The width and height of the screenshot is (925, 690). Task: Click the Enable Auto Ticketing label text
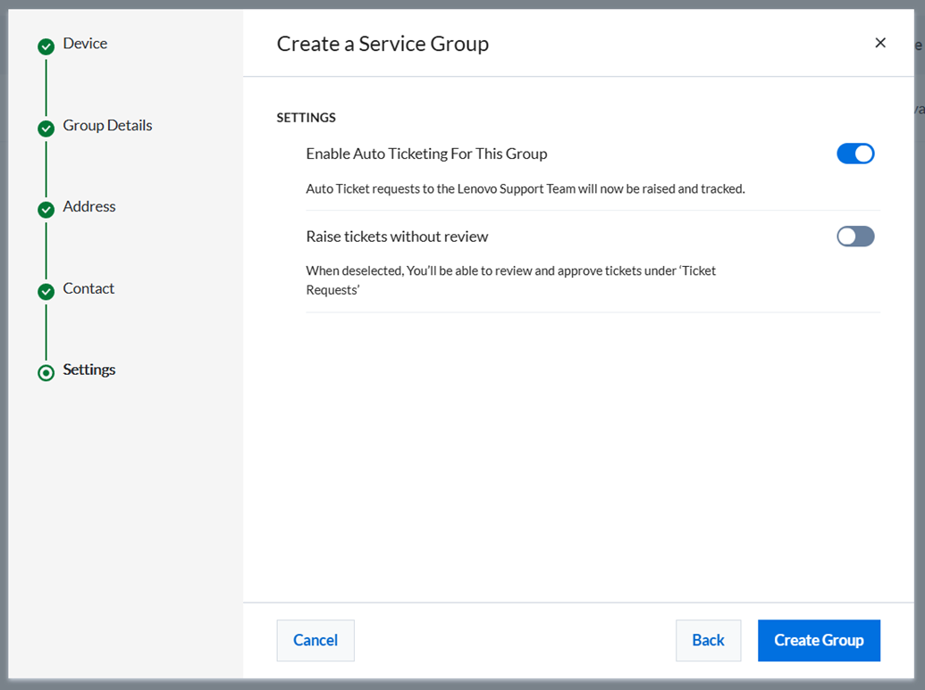point(426,154)
